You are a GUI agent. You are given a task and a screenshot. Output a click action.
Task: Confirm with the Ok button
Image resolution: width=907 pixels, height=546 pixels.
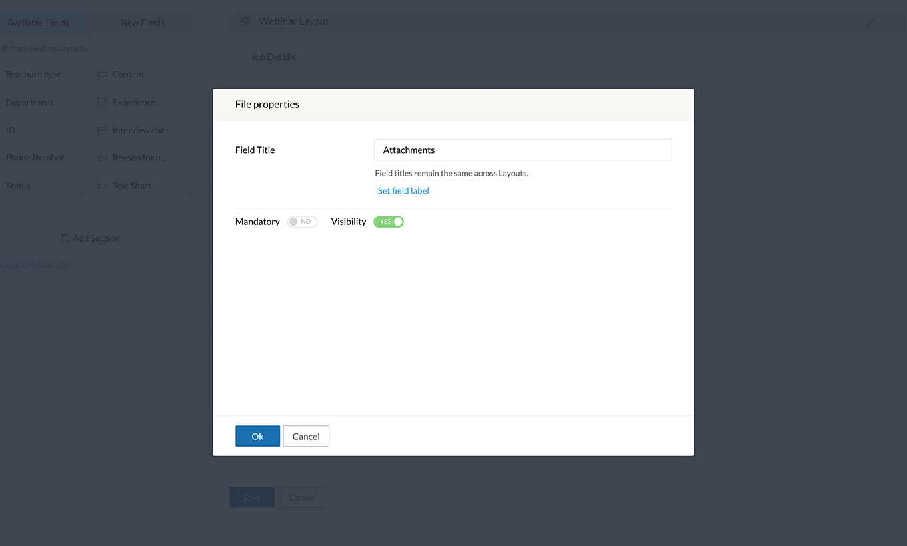coord(257,436)
